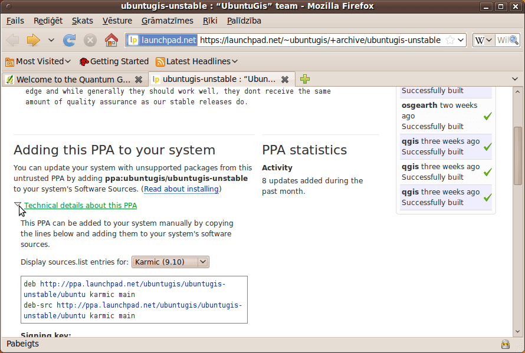The image size is (525, 353).
Task: Open the list all tabs dropdown arrow
Action: (x=515, y=80)
